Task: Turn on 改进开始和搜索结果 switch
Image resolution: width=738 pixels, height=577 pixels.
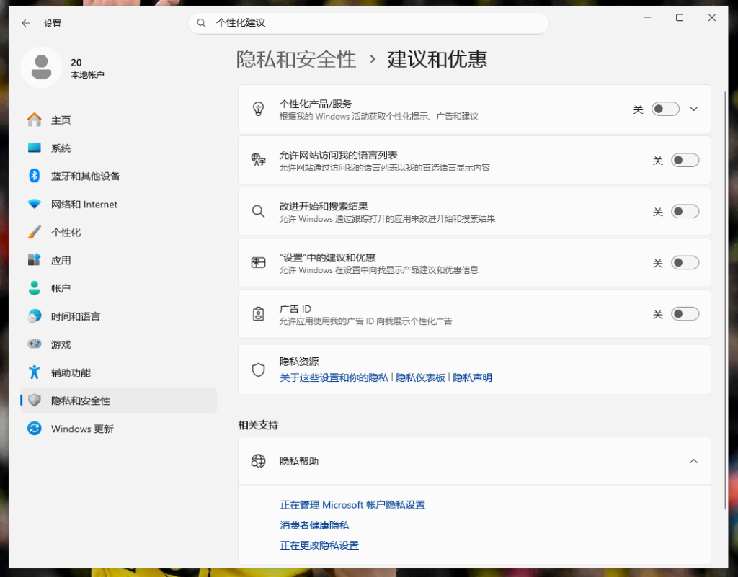Action: [685, 212]
